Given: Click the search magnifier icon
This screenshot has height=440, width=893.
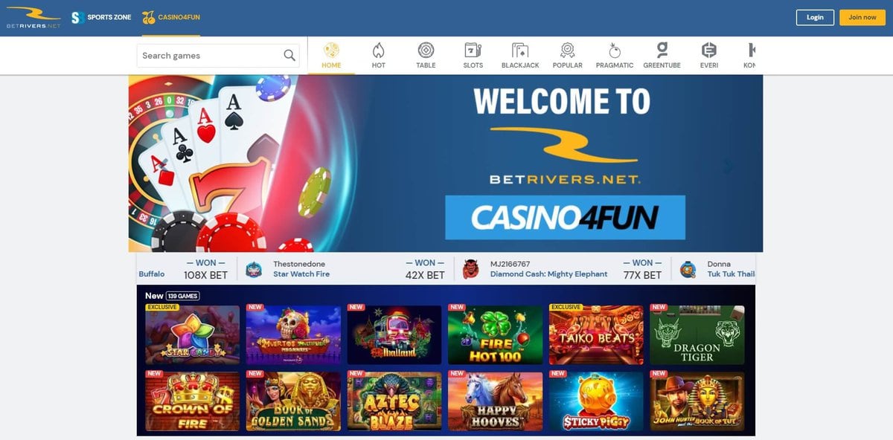Looking at the screenshot, I should 289,56.
